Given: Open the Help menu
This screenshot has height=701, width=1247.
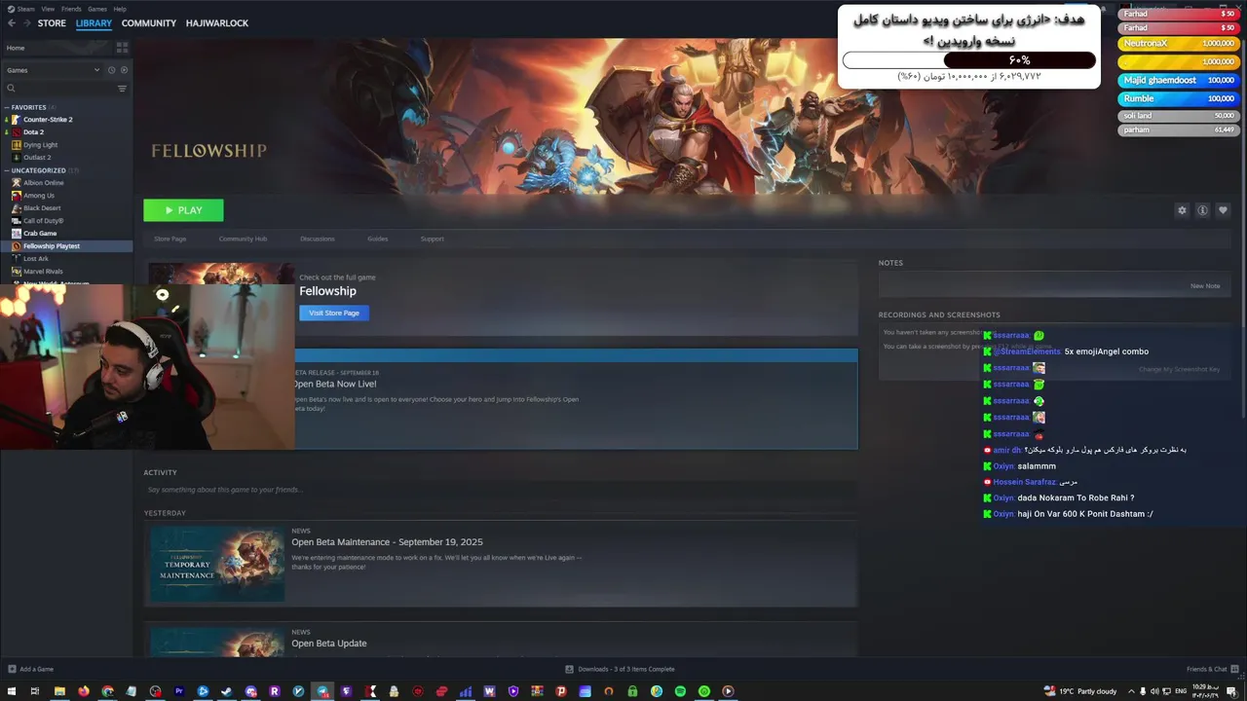Looking at the screenshot, I should click(x=120, y=9).
